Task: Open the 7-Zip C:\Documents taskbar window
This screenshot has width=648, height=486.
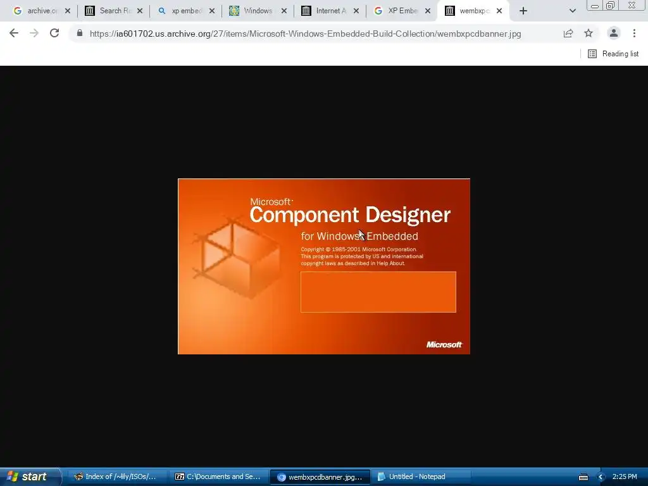Action: pos(218,477)
